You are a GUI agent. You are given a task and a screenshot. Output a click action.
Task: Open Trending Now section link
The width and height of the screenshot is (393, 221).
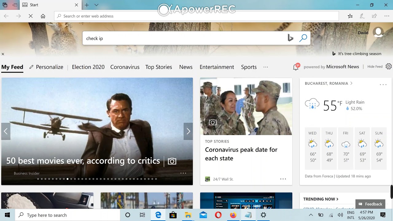point(321,199)
